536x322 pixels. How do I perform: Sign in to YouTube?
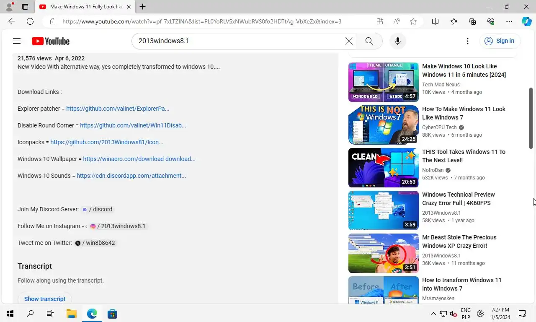500,41
